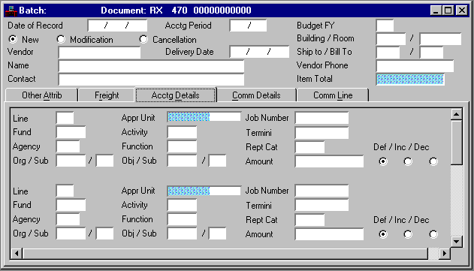Click the Ship to input field
This screenshot has height=271, width=474.
(x=388, y=53)
